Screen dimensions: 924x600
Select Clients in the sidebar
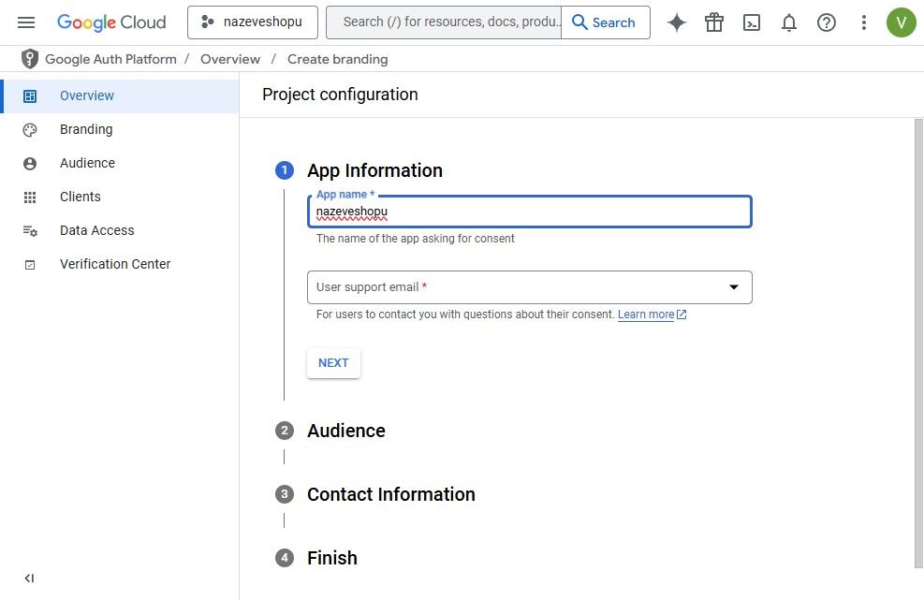[x=81, y=197]
